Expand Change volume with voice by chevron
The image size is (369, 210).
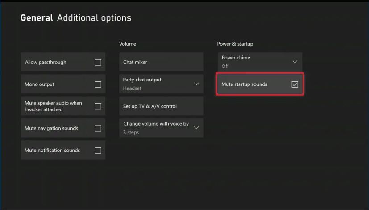196,128
